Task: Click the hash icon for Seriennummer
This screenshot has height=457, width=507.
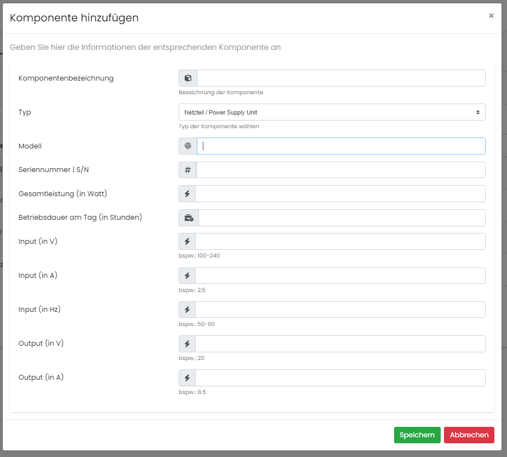Action: [187, 170]
